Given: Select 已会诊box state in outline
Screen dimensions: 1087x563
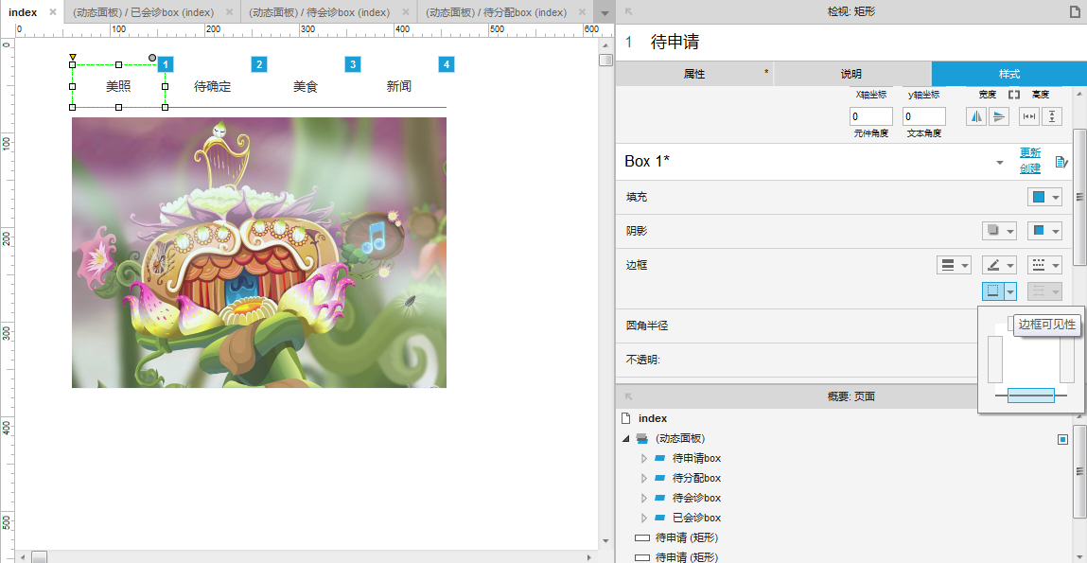Looking at the screenshot, I should [696, 518].
